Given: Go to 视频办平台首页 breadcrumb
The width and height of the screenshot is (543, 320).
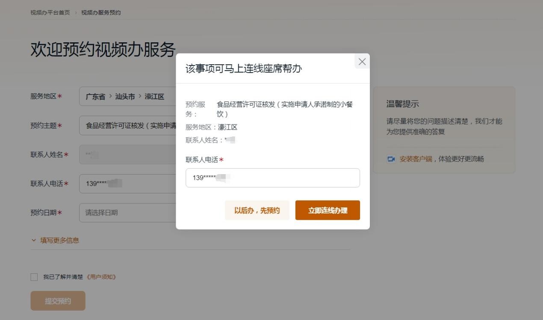Looking at the screenshot, I should (50, 12).
